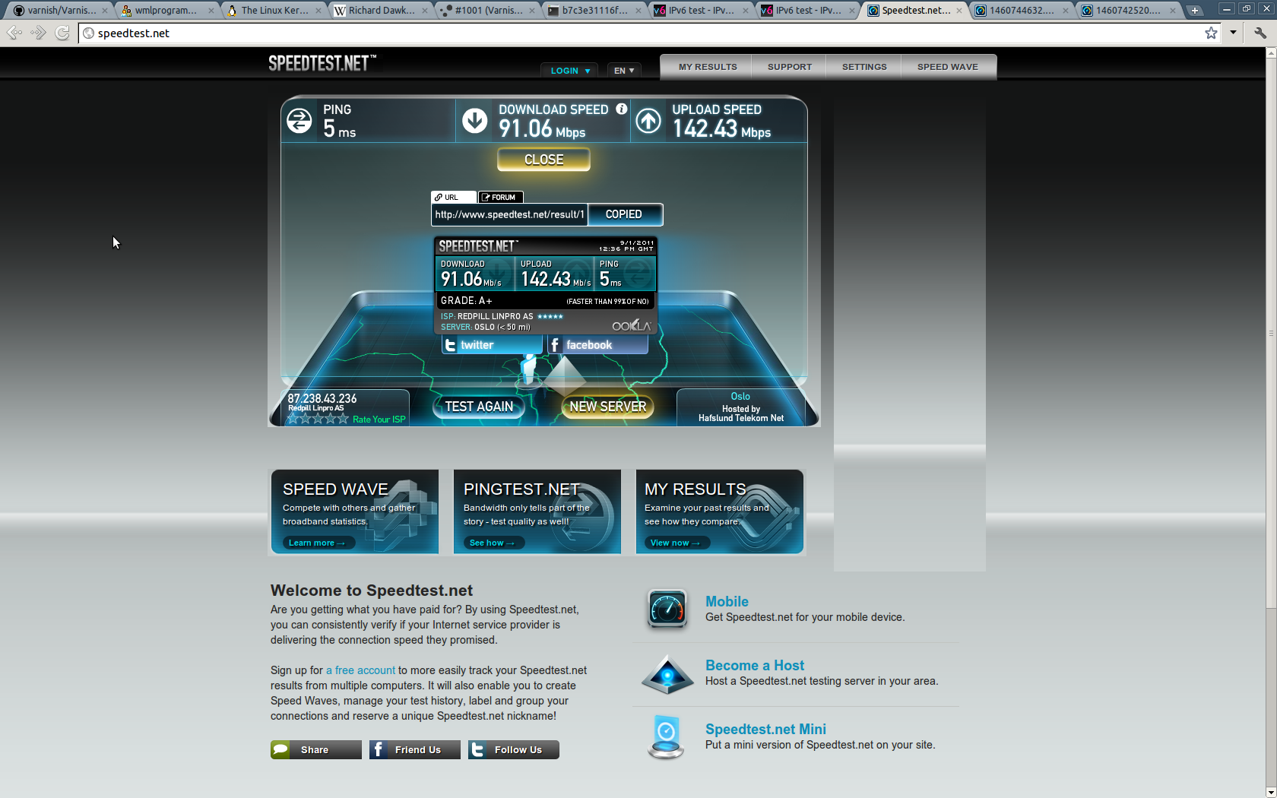
Task: Close the Richard Dawk tab
Action: 426,11
